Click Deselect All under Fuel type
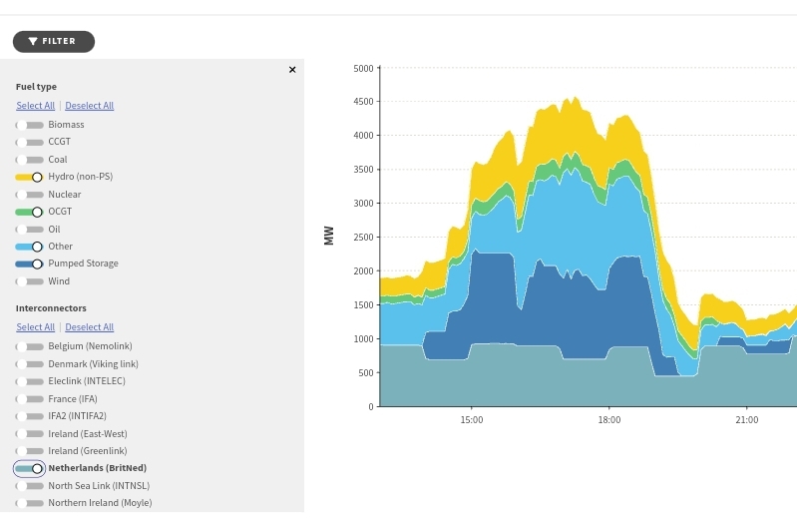The width and height of the screenshot is (797, 525). (90, 106)
